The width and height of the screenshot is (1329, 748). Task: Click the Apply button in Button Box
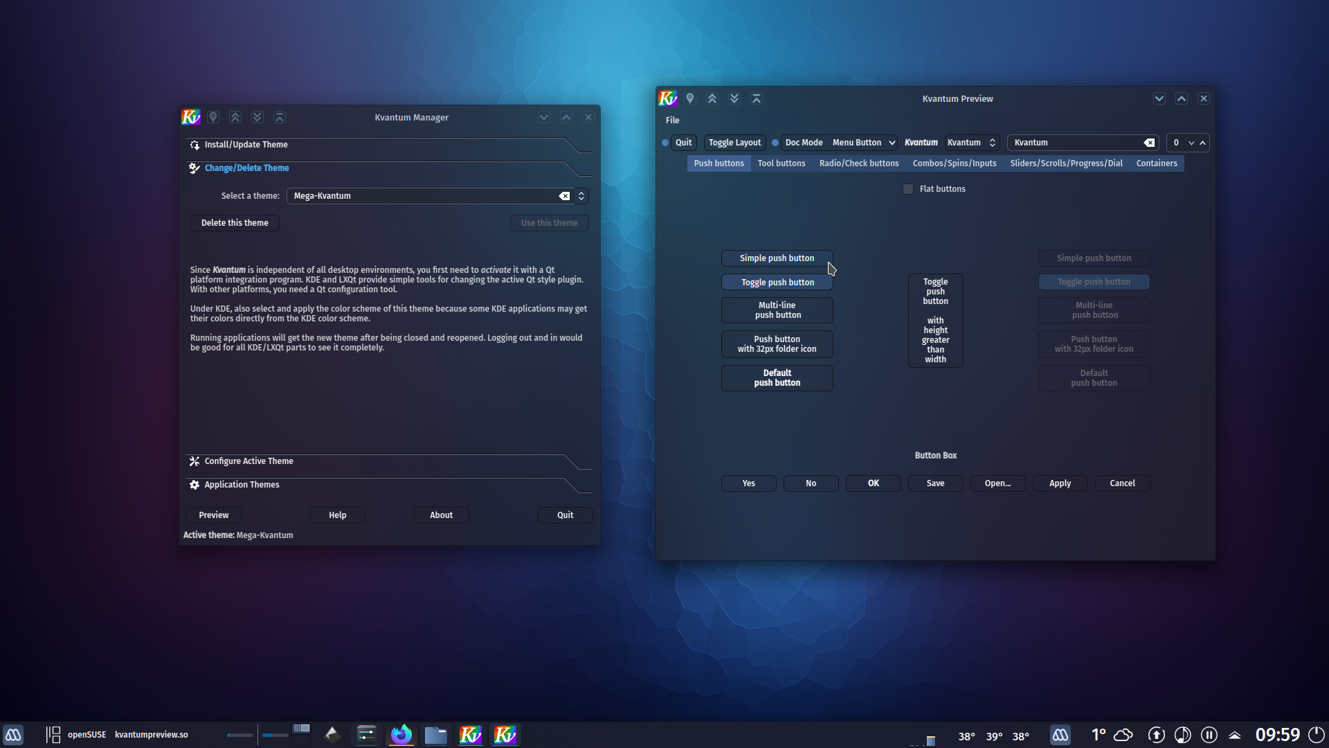[1060, 483]
